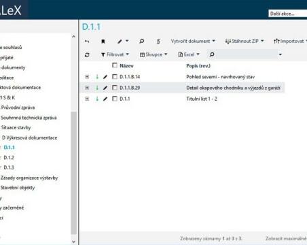The height and width of the screenshot is (245, 307).
Task: Select D Výkresová dokumentace tree node
Action: click(29, 137)
